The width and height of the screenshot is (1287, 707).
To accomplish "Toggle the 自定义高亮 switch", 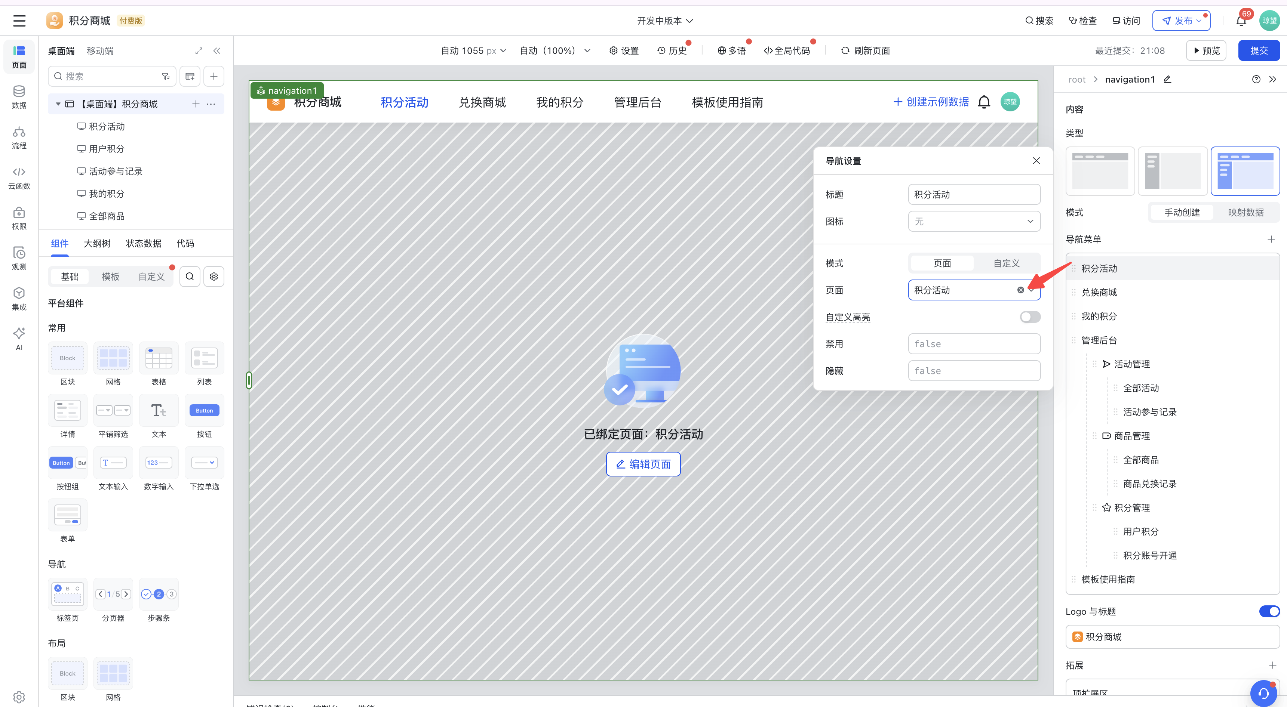I will [x=1030, y=317].
